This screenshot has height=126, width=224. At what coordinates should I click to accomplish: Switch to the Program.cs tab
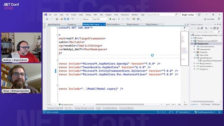[x=72, y=24]
